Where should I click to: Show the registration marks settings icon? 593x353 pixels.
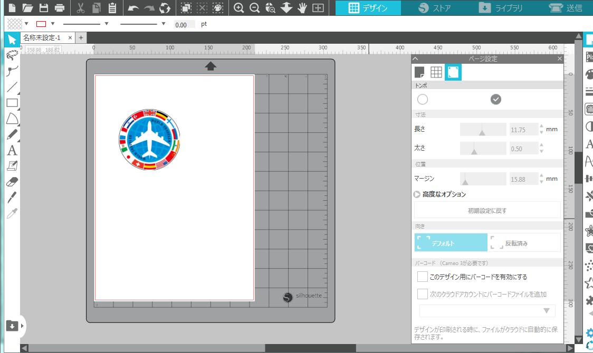[x=453, y=72]
